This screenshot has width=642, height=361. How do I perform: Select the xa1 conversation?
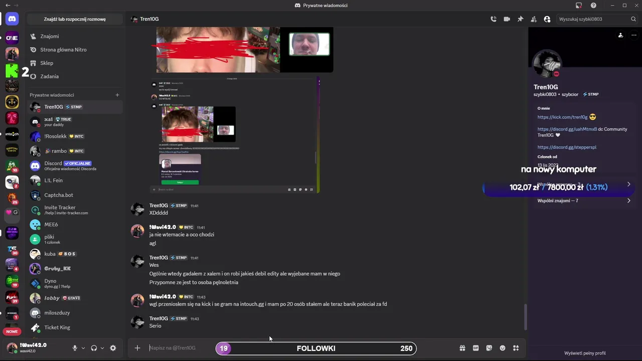click(75, 121)
